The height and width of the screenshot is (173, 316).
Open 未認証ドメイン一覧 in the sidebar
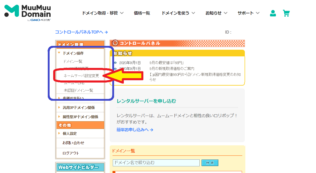78,90
